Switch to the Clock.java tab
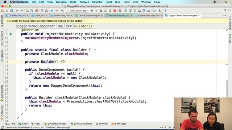The height and width of the screenshot is (130, 232). pos(39,16)
